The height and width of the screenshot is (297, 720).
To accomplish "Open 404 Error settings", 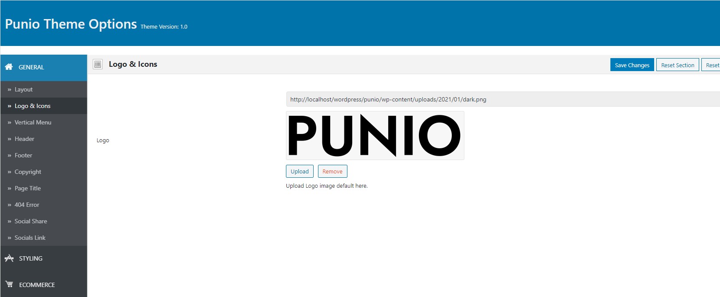I will (44, 205).
